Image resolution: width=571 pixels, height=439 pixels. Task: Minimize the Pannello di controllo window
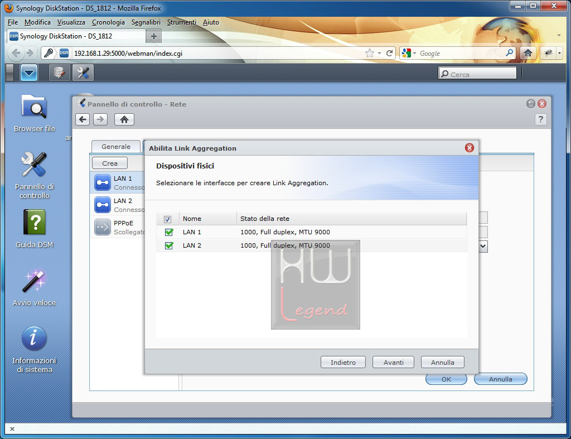(x=531, y=104)
